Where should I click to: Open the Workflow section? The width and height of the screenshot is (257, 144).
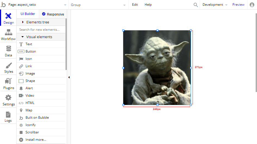(x=8, y=34)
